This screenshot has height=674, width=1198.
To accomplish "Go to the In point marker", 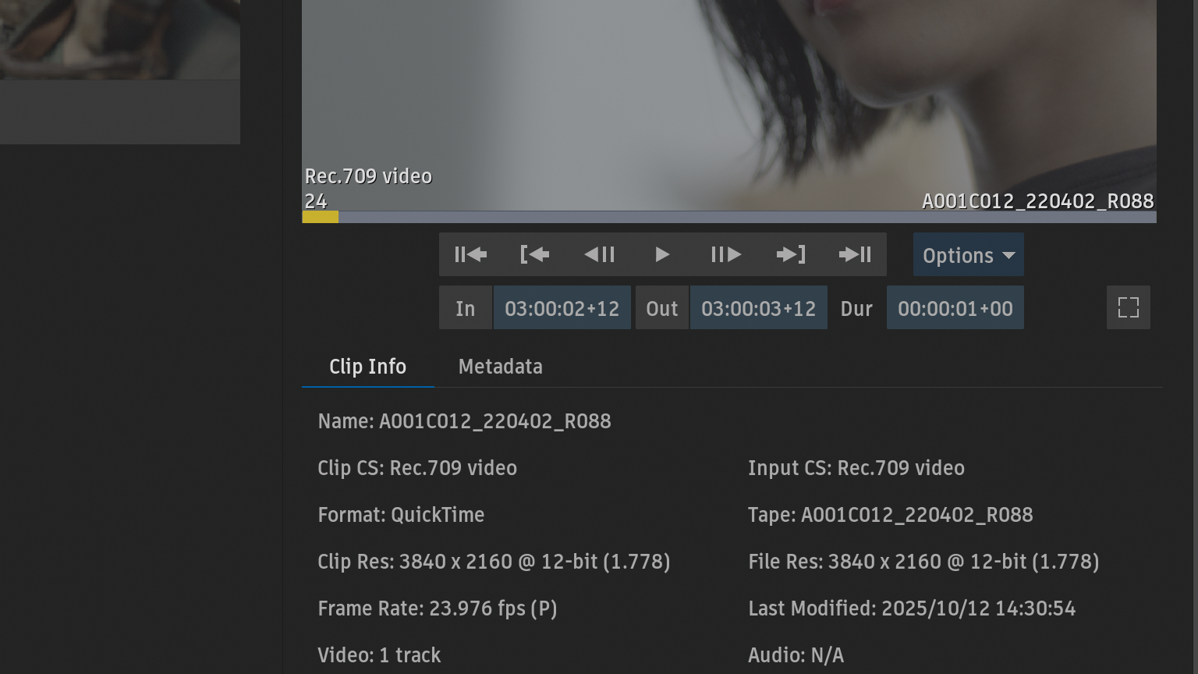I will point(534,254).
